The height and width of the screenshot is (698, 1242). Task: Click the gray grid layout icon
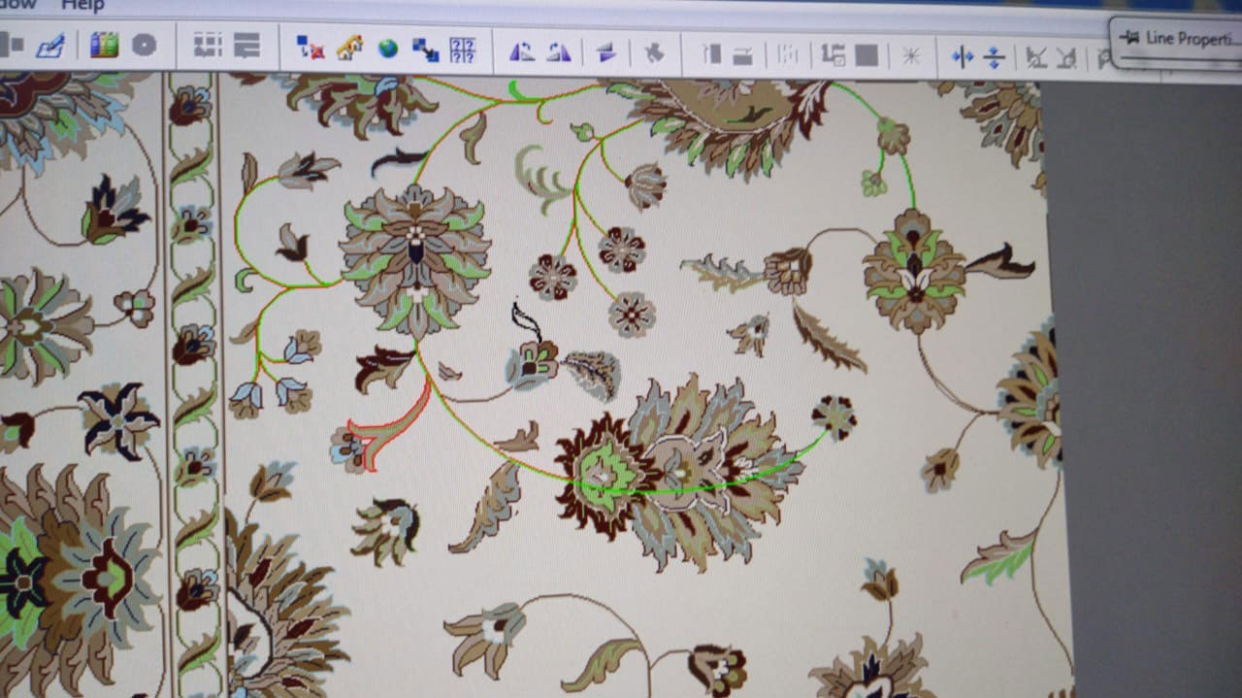(208, 46)
